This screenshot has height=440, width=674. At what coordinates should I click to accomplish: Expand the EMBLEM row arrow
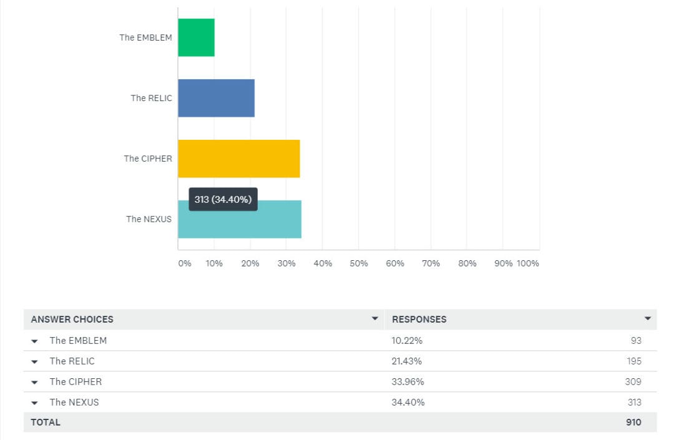pyautogui.click(x=35, y=341)
